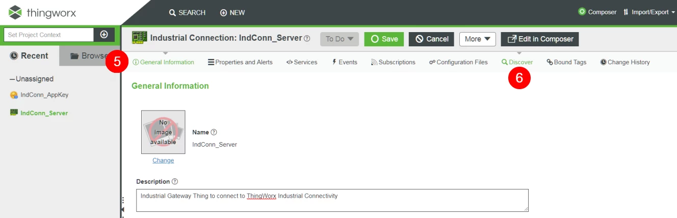The image size is (677, 218).
Task: Click the IndConn_Server name value
Action: 215,145
